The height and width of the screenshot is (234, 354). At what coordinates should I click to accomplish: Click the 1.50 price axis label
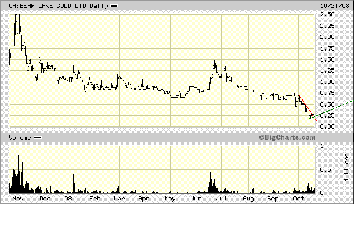coord(327,59)
